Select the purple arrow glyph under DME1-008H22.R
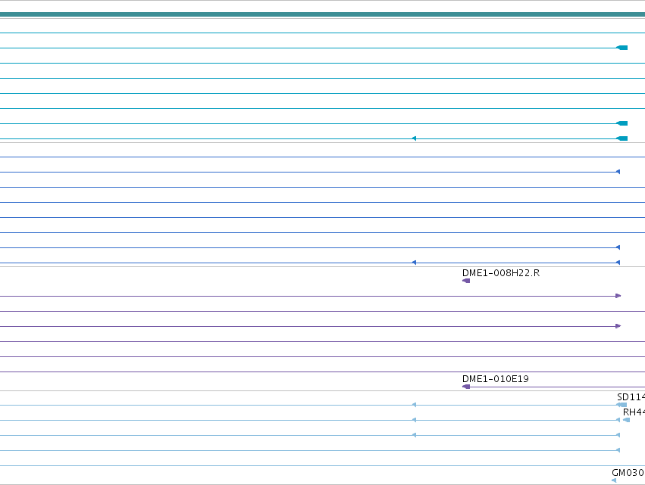This screenshot has height=485, width=645. [x=466, y=281]
